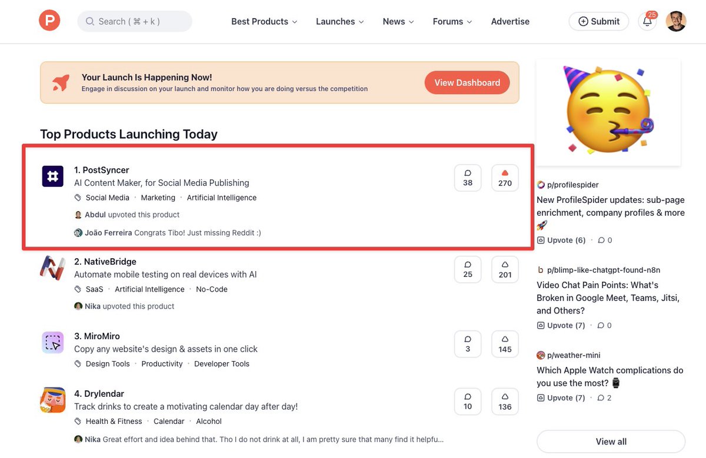Select the Social Media tag on PostSyncer
Viewport: 706px width, 458px height.
pyautogui.click(x=108, y=198)
